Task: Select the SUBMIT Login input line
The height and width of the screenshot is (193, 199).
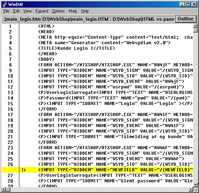Action: 115,104
